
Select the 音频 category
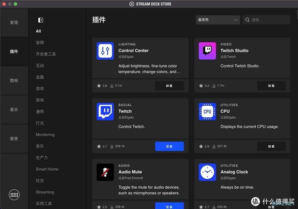(x=40, y=43)
